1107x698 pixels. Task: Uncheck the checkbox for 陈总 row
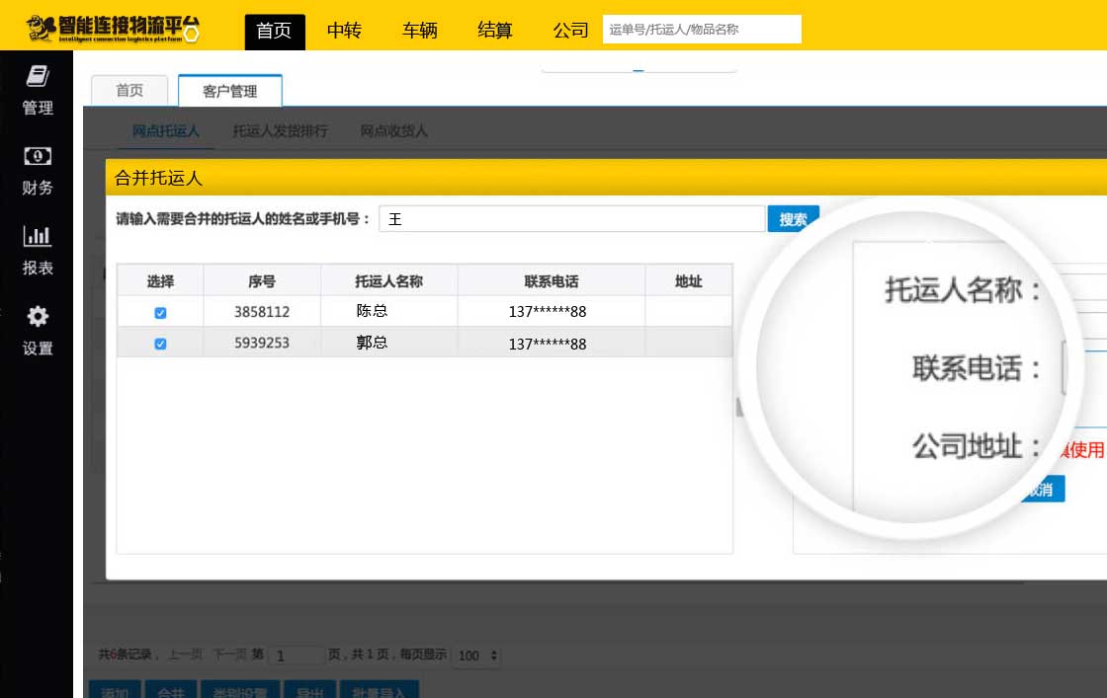click(x=160, y=312)
